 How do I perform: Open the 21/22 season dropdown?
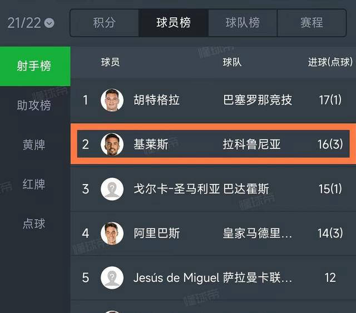[31, 23]
